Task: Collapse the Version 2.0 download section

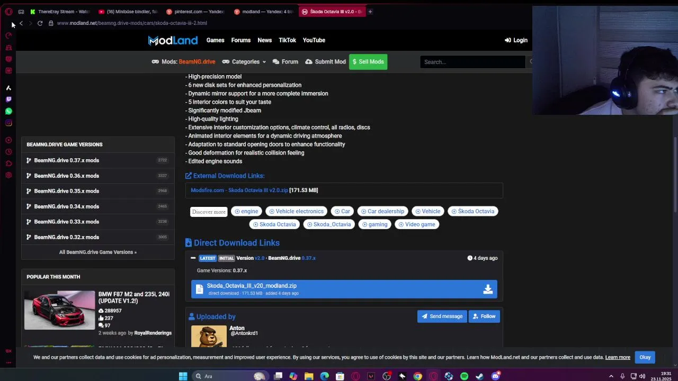Action: click(x=193, y=258)
